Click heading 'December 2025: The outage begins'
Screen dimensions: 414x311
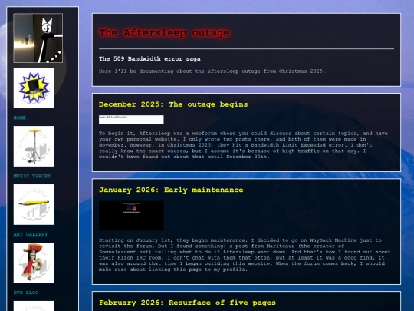(x=173, y=104)
